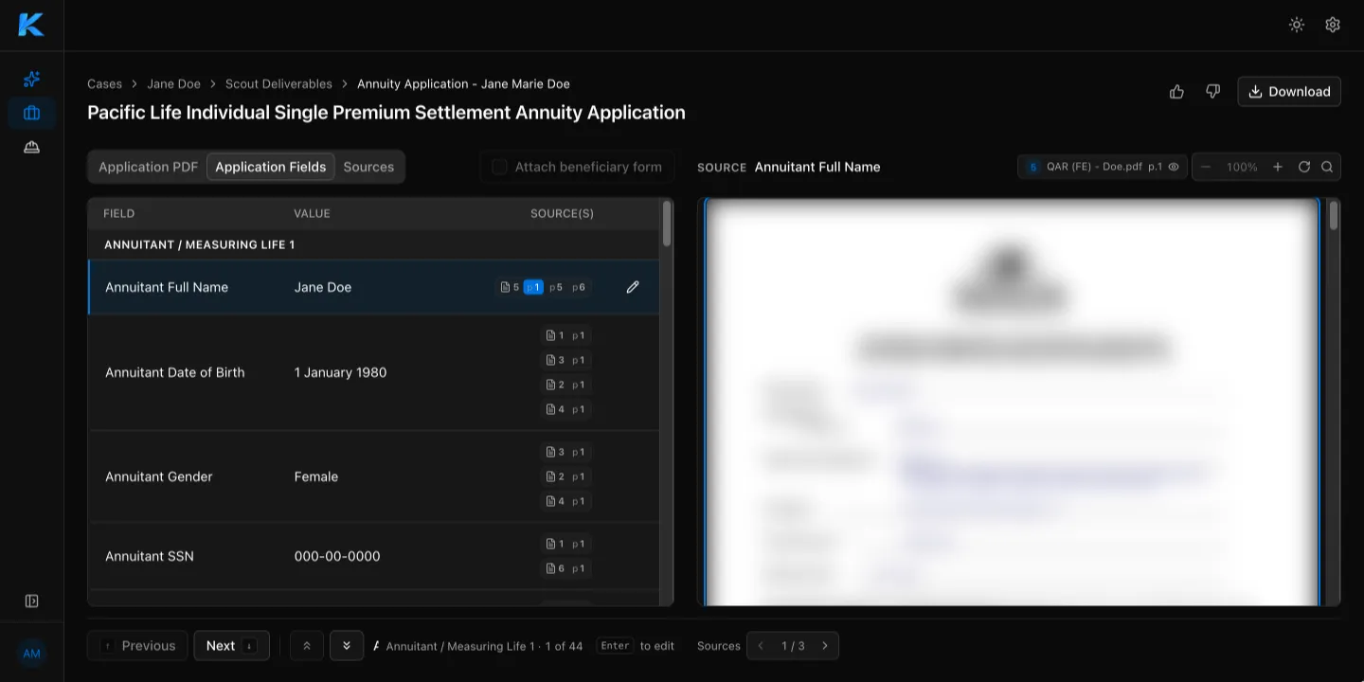Open source document 4 for Annuitant Gender
Screen dimensions: 1364x682
pos(565,501)
